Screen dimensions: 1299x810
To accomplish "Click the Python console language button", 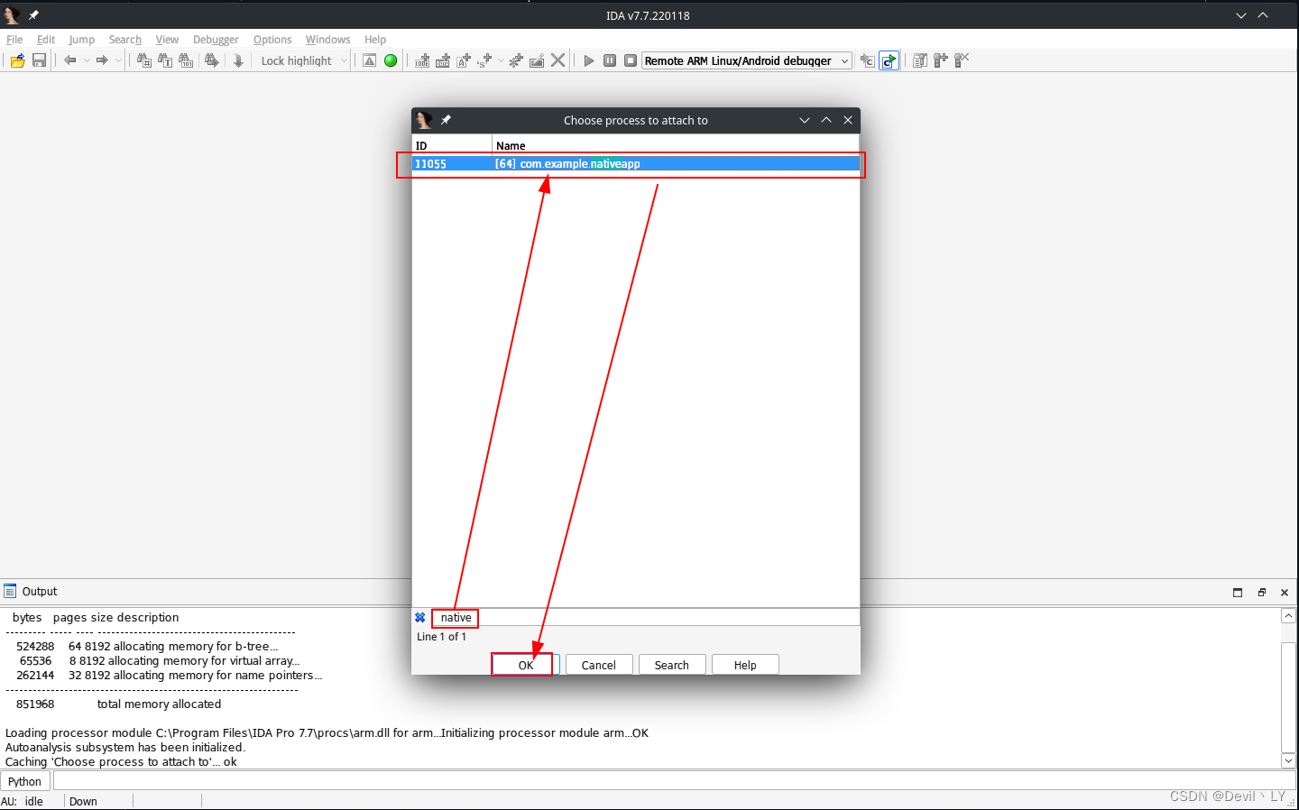I will [25, 781].
